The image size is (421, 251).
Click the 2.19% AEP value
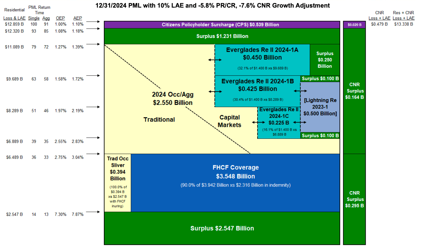(x=78, y=111)
